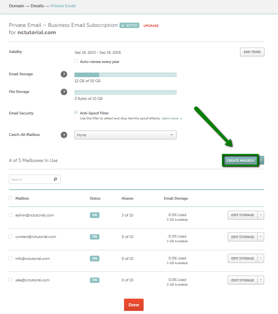Click Edit Storage for admin@nctutorial.com
278x314 pixels.
243,215
